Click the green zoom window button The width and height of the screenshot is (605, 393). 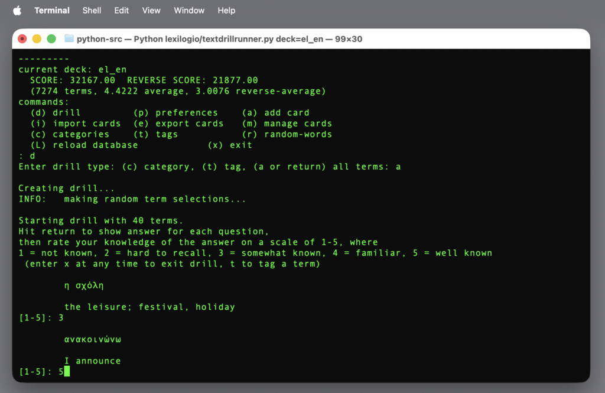pyautogui.click(x=51, y=38)
